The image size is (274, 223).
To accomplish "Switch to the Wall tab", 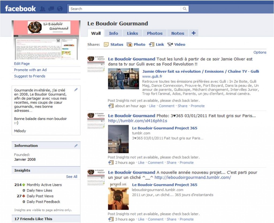I will (x=96, y=33).
